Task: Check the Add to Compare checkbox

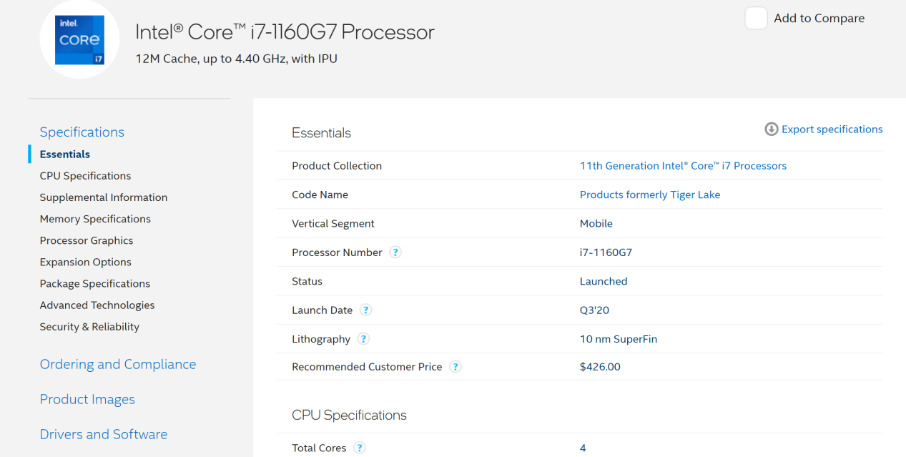Action: tap(756, 19)
